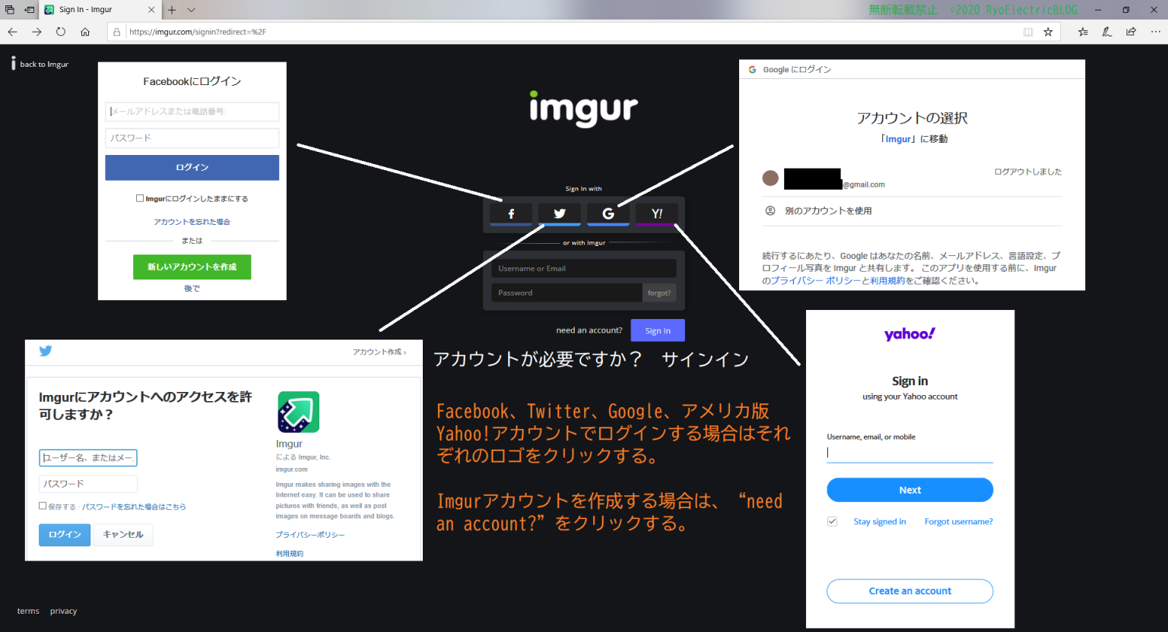Open a new browser tab
The image size is (1168, 632).
point(172,10)
